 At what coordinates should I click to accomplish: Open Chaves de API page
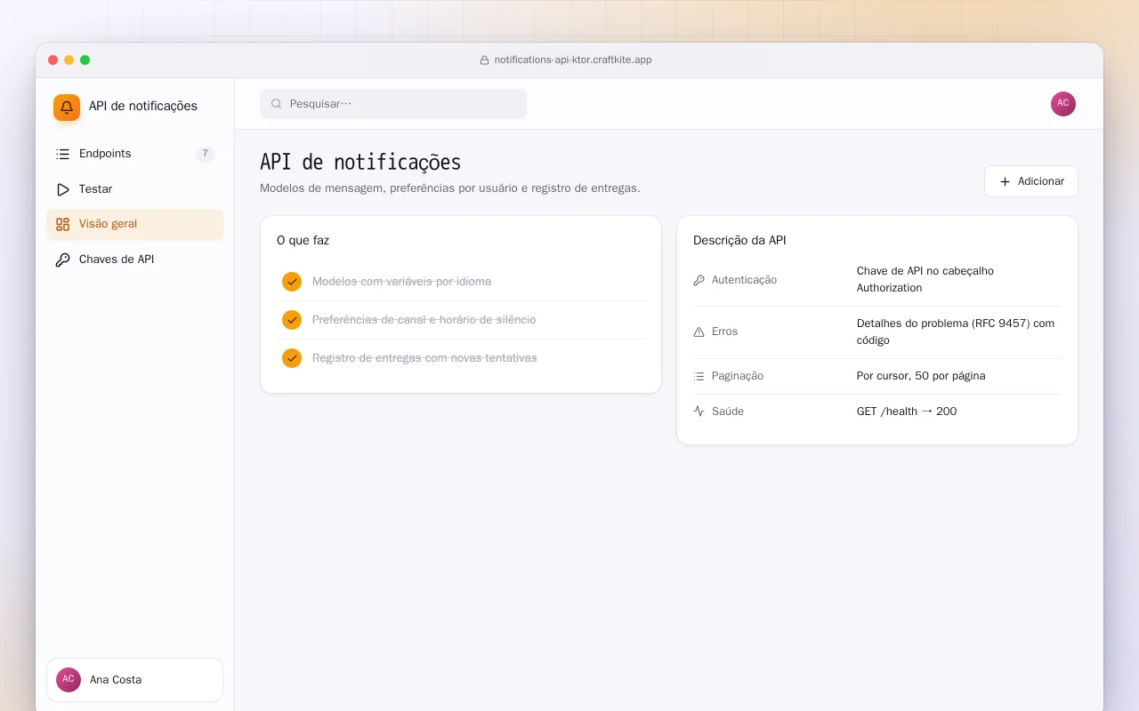134,260
